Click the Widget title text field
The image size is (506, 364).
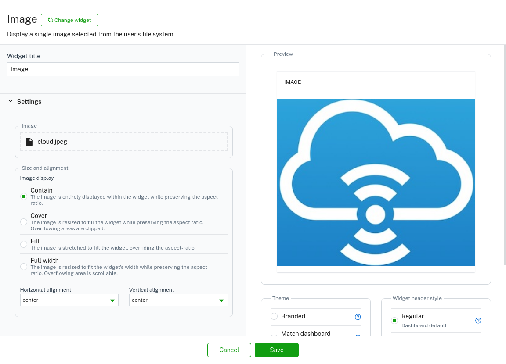(x=123, y=69)
